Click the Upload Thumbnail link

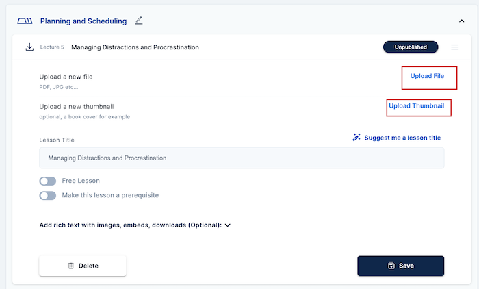tap(416, 106)
